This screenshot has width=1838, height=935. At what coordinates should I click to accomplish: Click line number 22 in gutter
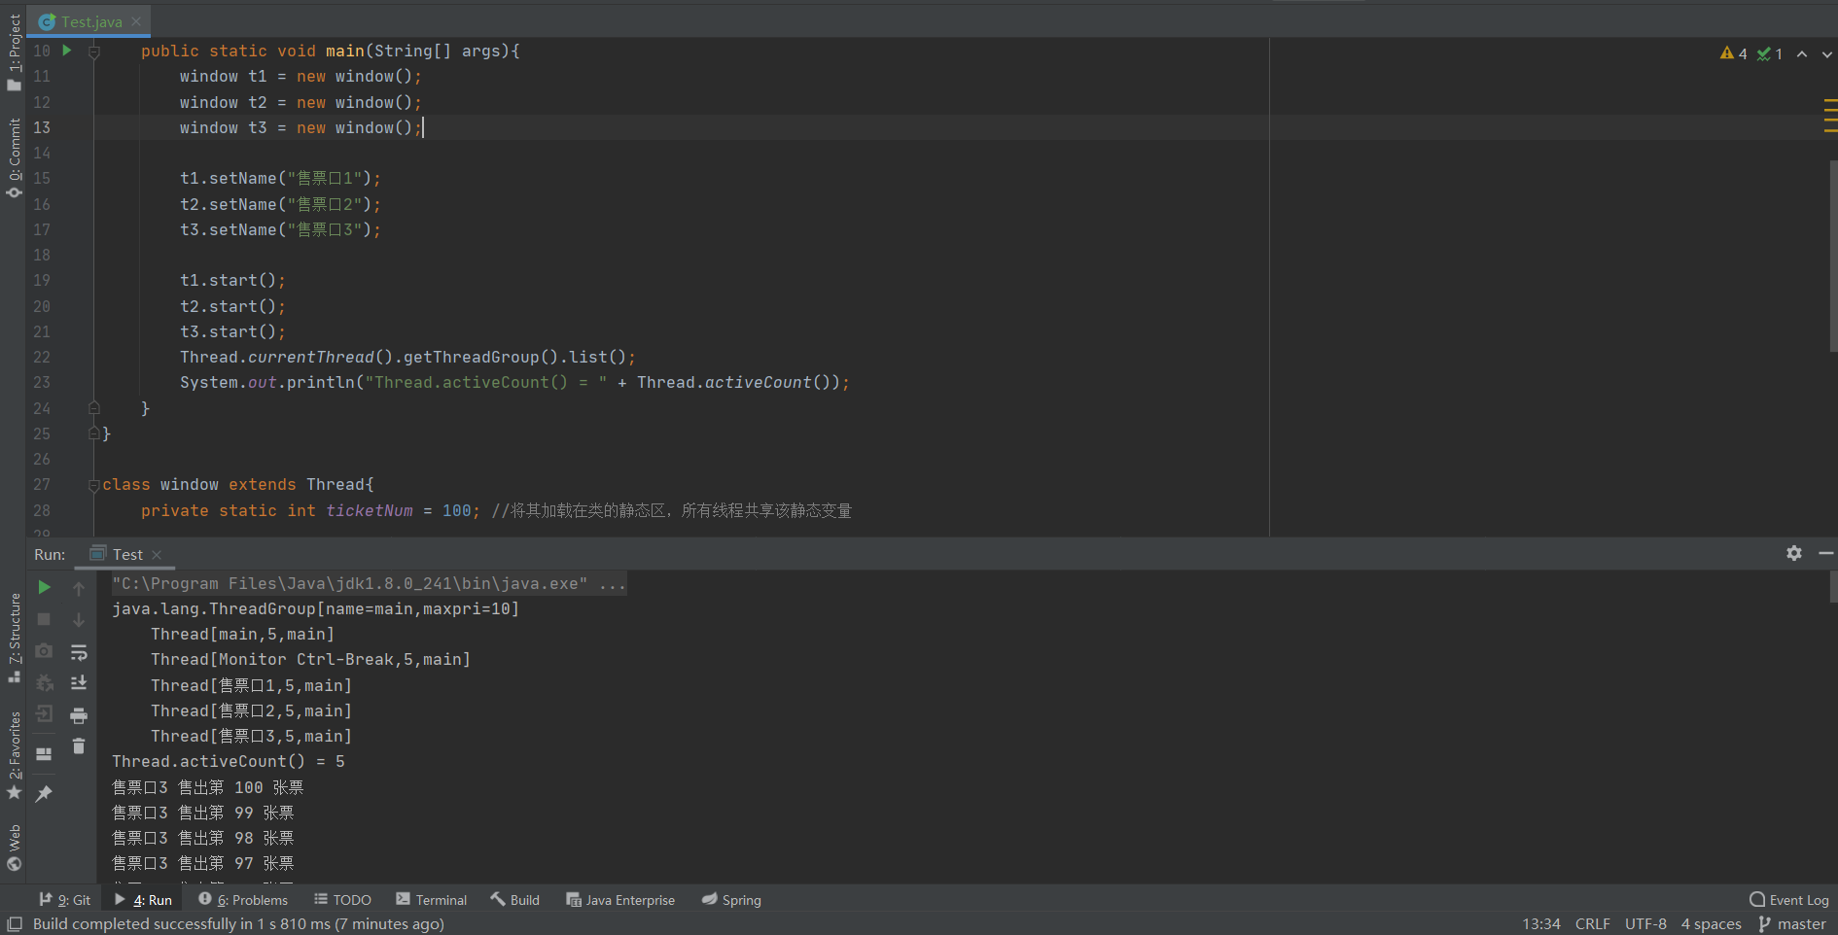tap(42, 358)
